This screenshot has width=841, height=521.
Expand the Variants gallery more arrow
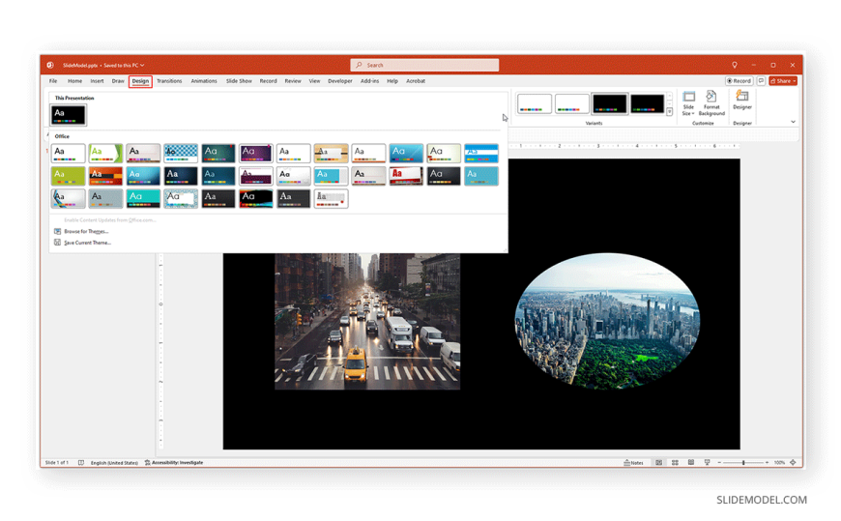click(x=669, y=111)
